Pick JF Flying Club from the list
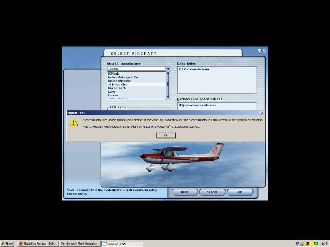Image resolution: width=330 pixels, height=247 pixels. click(118, 84)
